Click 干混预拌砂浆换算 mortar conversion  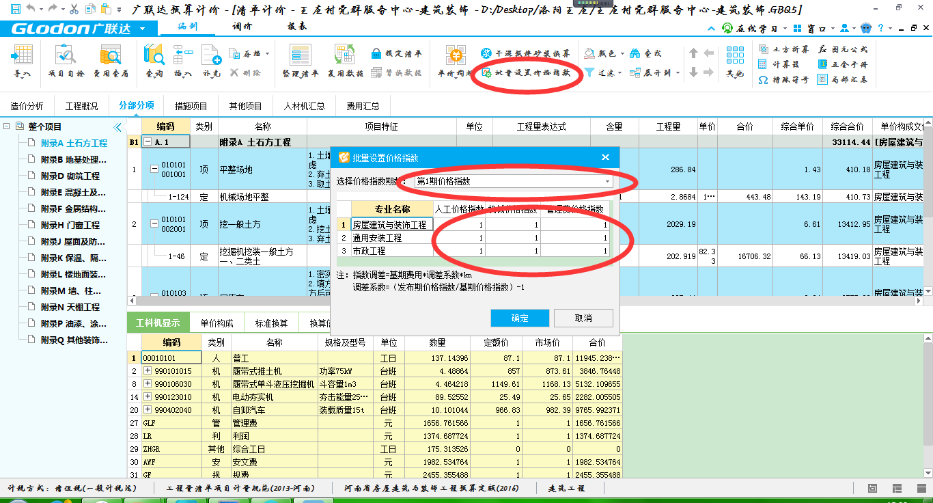tap(525, 53)
